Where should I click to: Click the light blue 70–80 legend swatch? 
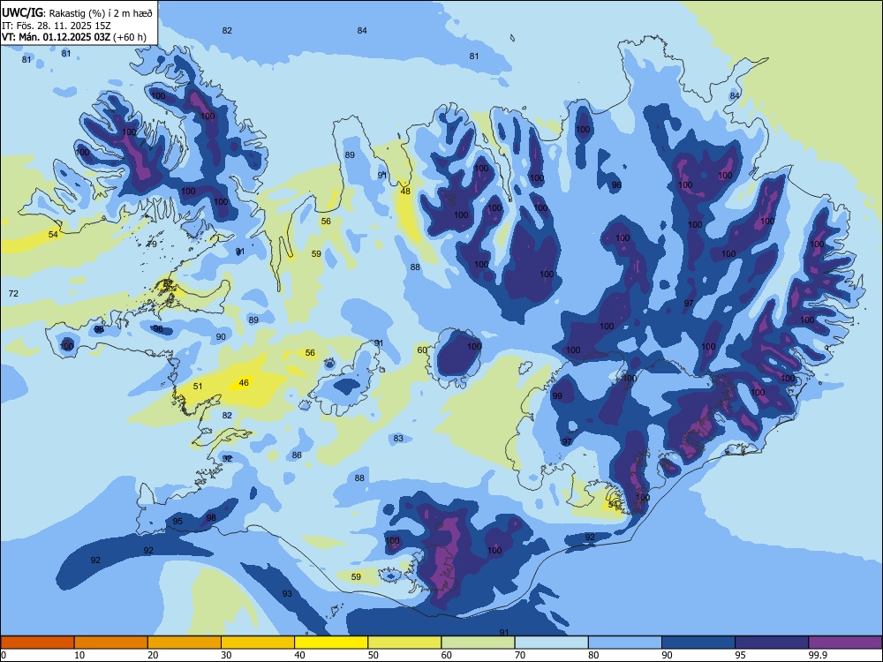pos(551,643)
